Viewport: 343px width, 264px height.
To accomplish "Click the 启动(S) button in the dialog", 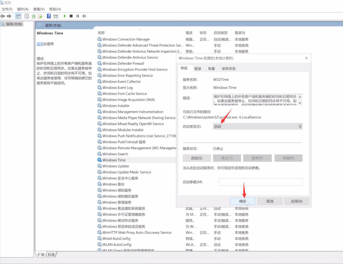I will [x=197, y=158].
